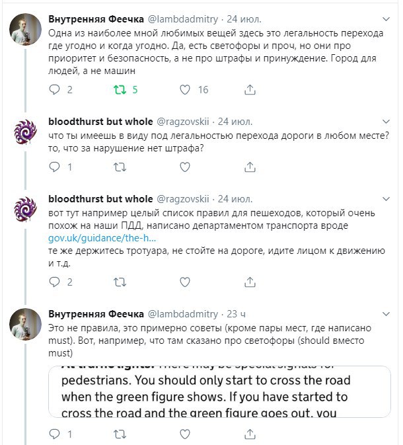403x445 pixels.
Task: Reply to the first tweet by Внутренняя Феечка
Action: (55, 89)
